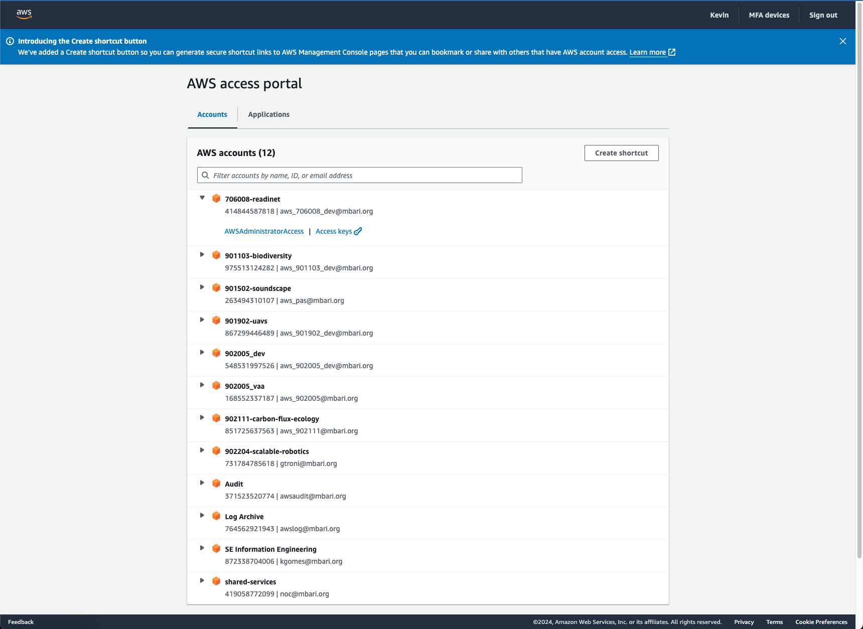Expand the Log Archive account
Image resolution: width=863 pixels, height=629 pixels.
click(x=202, y=515)
